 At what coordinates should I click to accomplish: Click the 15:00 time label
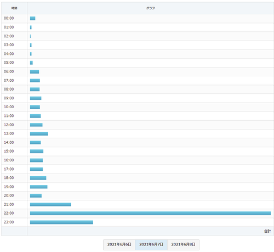[9, 151]
